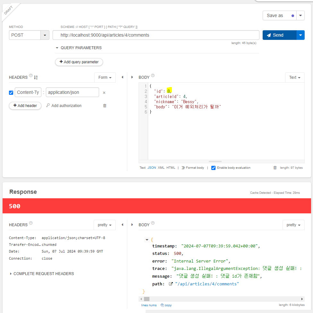Open the Save as dropdown arrow
313x313 pixels.
coord(300,16)
